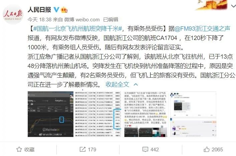Open the flightradar24 altitude chart thumbnail

tap(51, 114)
